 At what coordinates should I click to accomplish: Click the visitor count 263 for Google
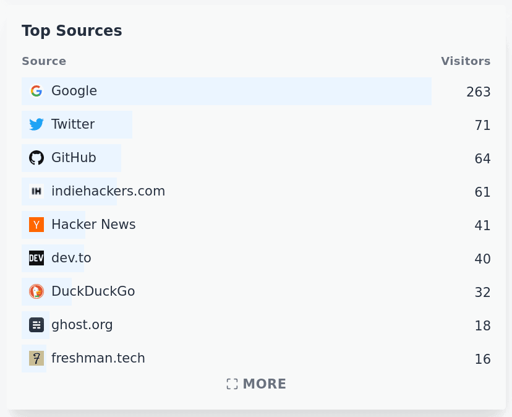point(478,92)
